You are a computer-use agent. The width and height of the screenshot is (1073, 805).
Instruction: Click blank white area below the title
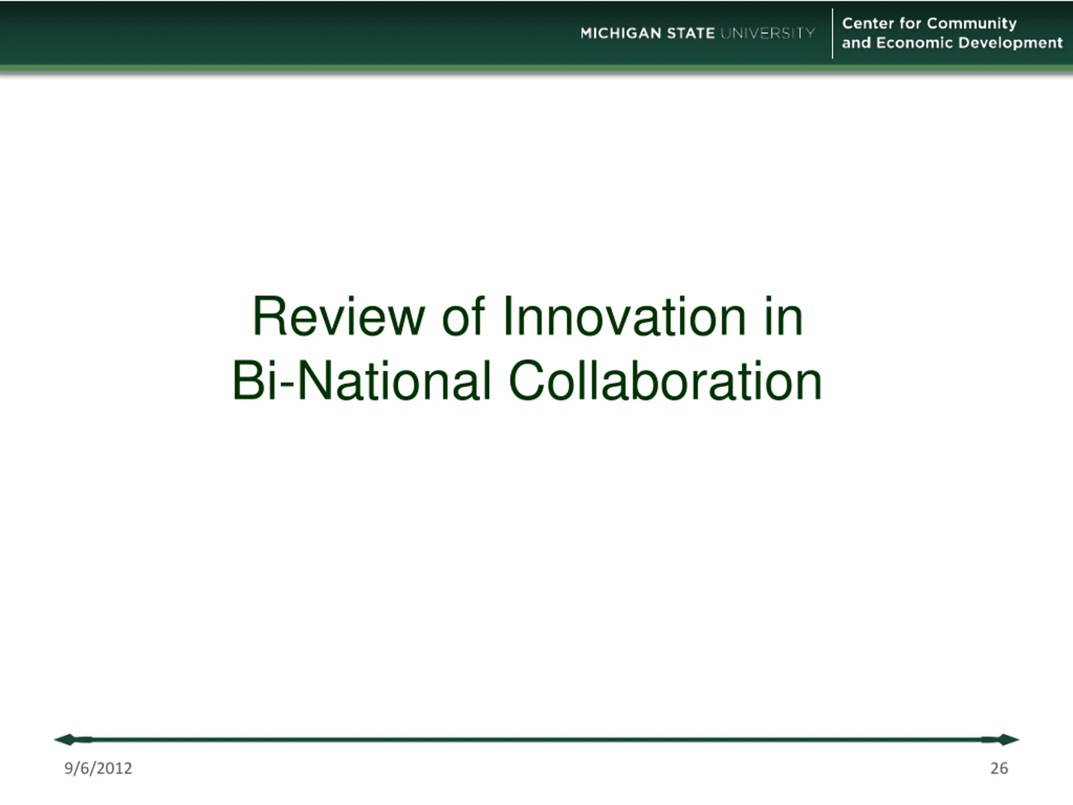536,558
